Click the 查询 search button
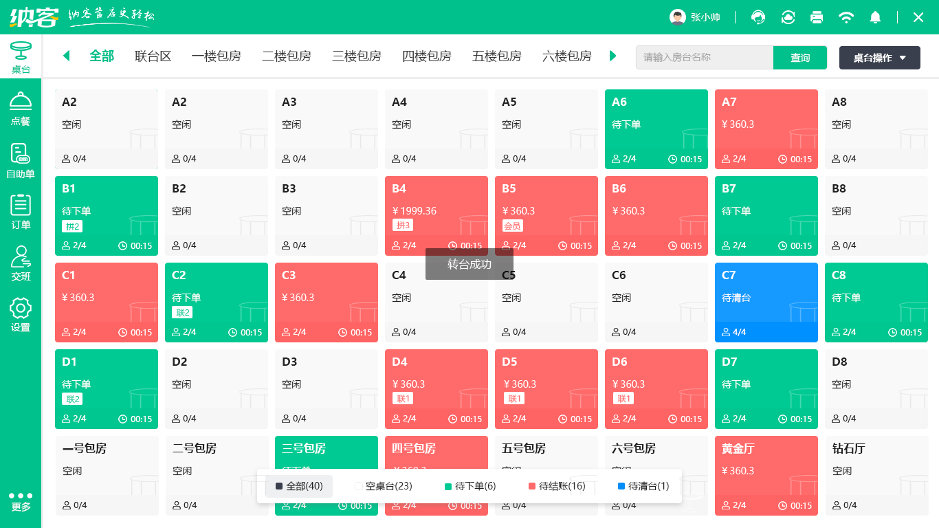The height and width of the screenshot is (528, 939). [x=800, y=58]
